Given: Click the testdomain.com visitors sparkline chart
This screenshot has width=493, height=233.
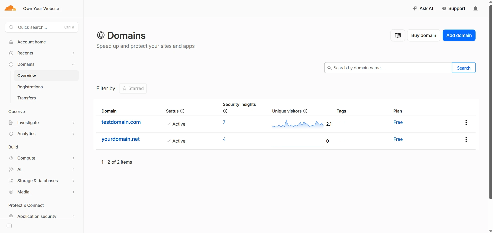Looking at the screenshot, I should click(x=297, y=124).
